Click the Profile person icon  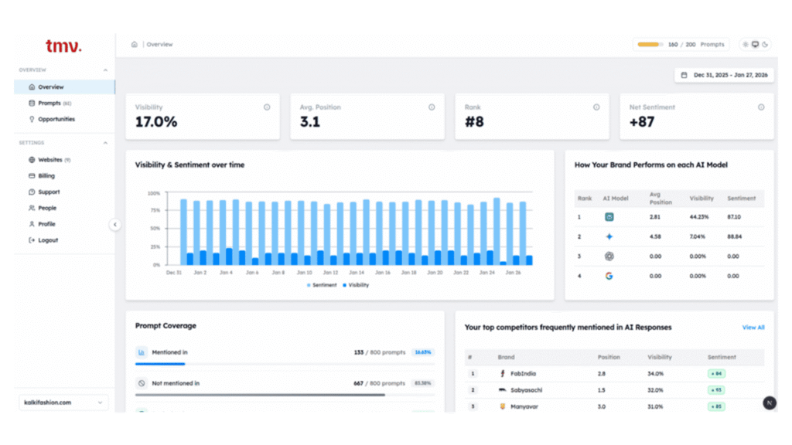coord(32,224)
